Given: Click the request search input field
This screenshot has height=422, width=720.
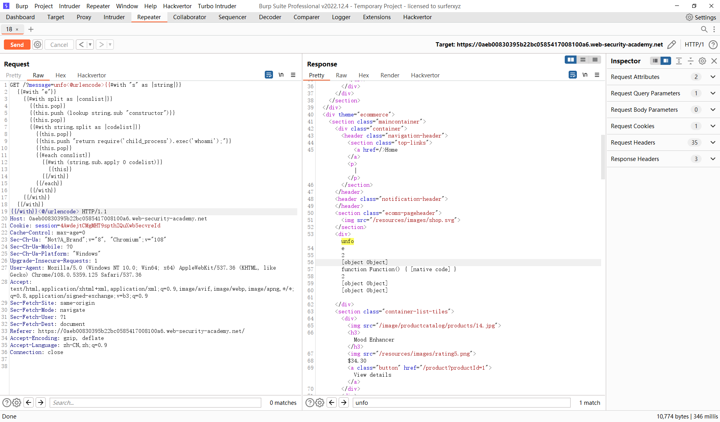Looking at the screenshot, I should 155,402.
